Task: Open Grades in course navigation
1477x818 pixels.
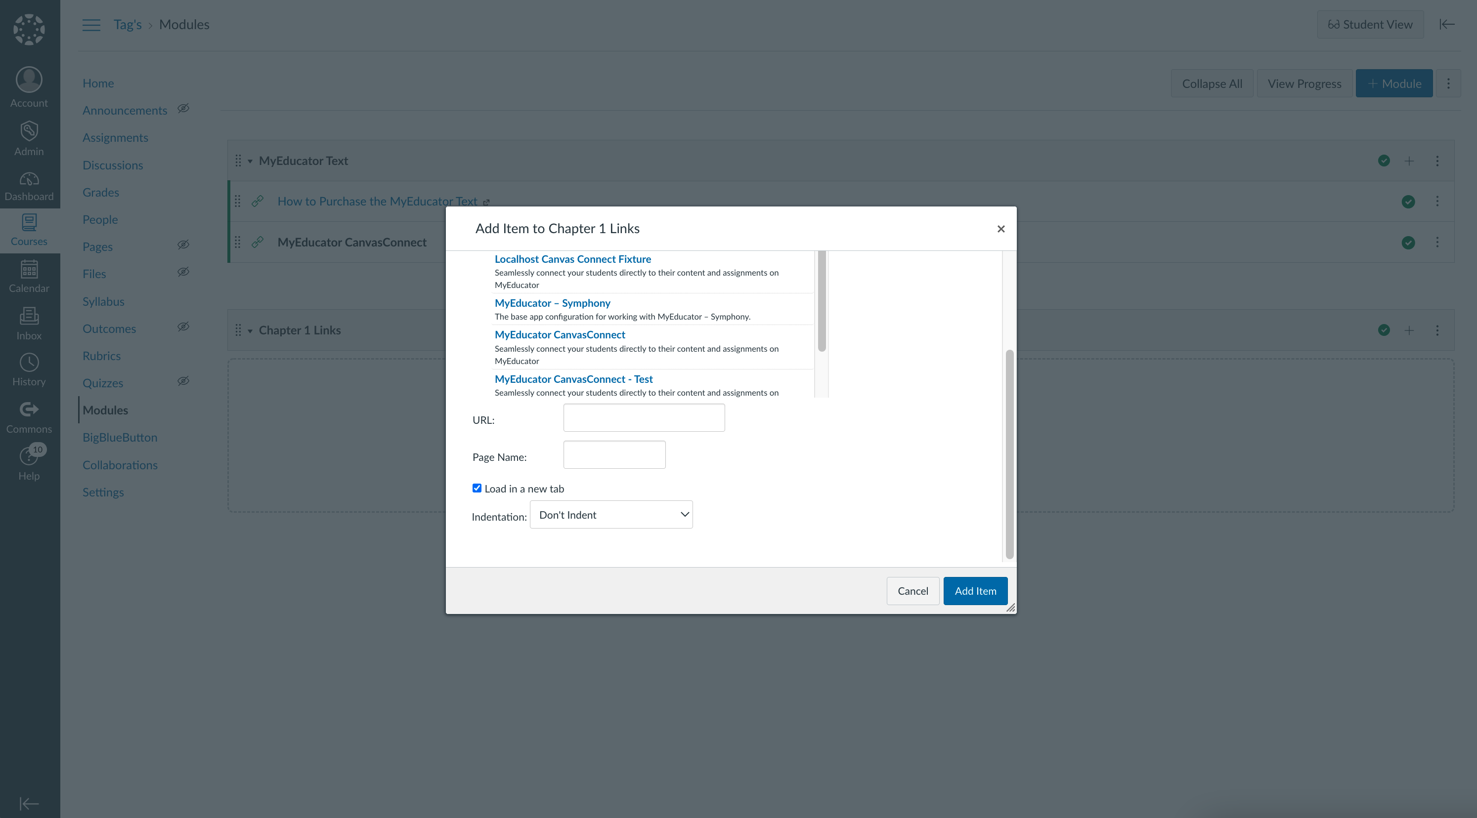Action: (x=101, y=193)
